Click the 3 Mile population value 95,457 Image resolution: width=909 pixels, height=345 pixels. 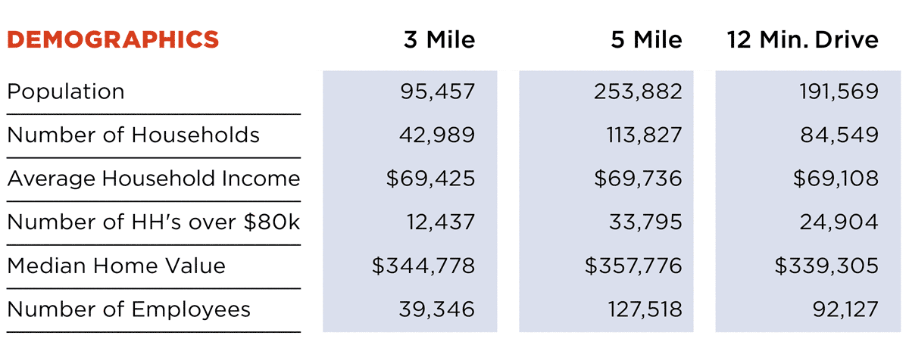pyautogui.click(x=438, y=92)
